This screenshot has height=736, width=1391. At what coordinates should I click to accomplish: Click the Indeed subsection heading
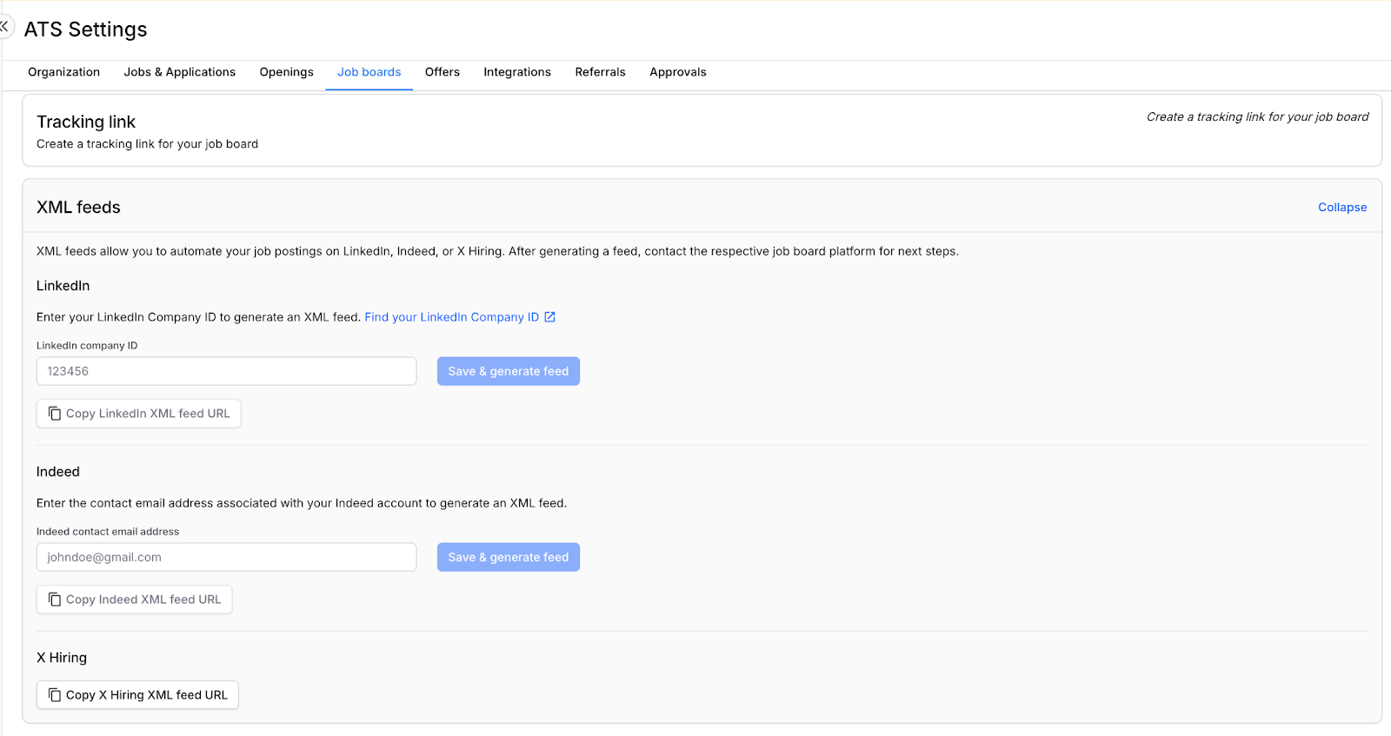58,472
